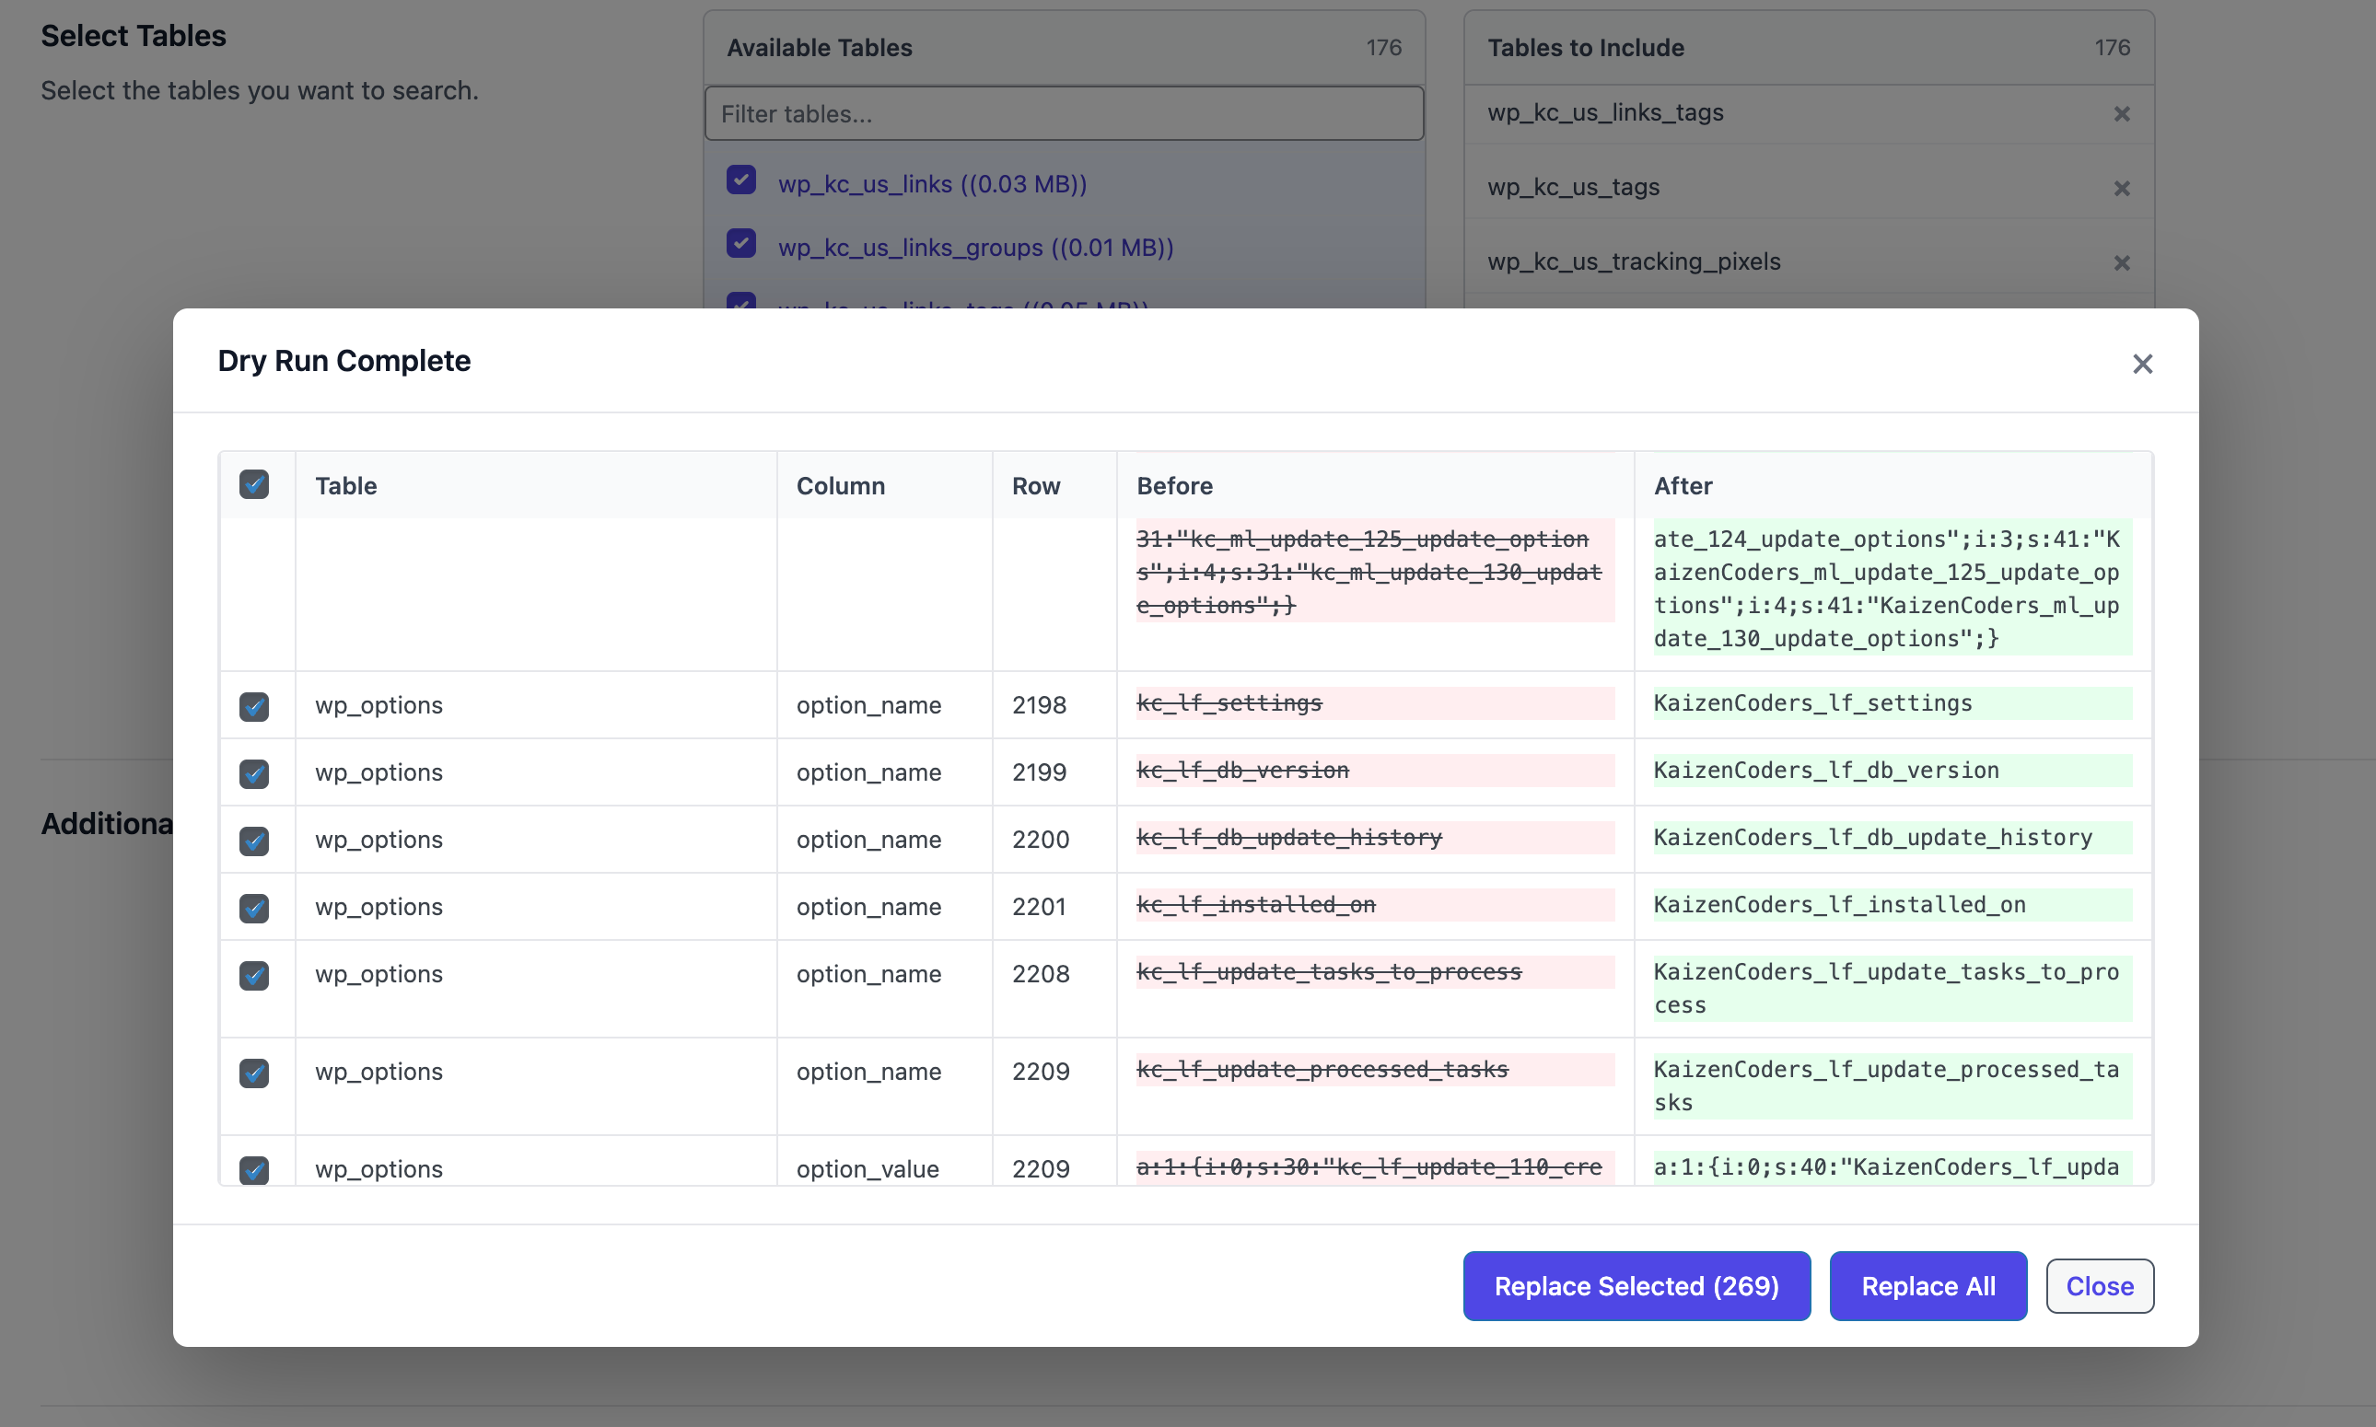
Task: Uncheck the row 2200 checkbox
Action: tap(254, 841)
